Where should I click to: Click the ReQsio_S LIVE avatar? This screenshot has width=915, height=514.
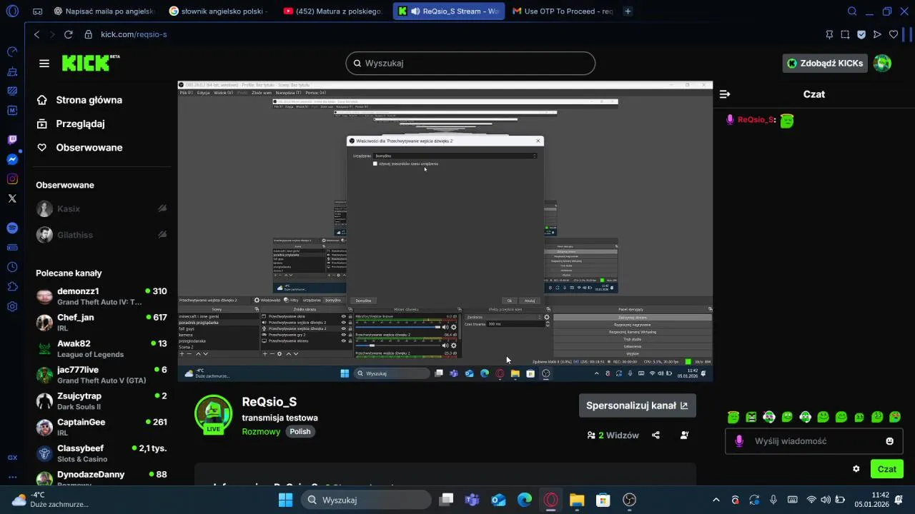pos(213,414)
